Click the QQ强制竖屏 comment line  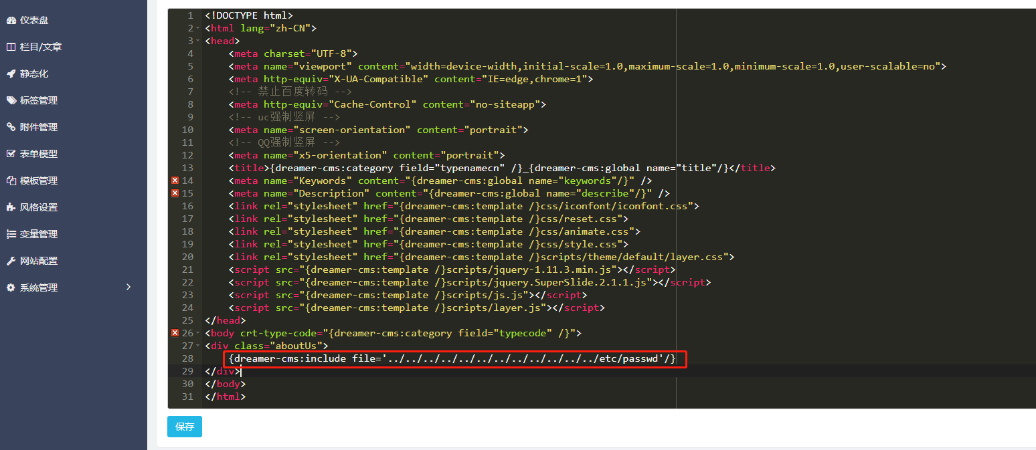pyautogui.click(x=284, y=142)
